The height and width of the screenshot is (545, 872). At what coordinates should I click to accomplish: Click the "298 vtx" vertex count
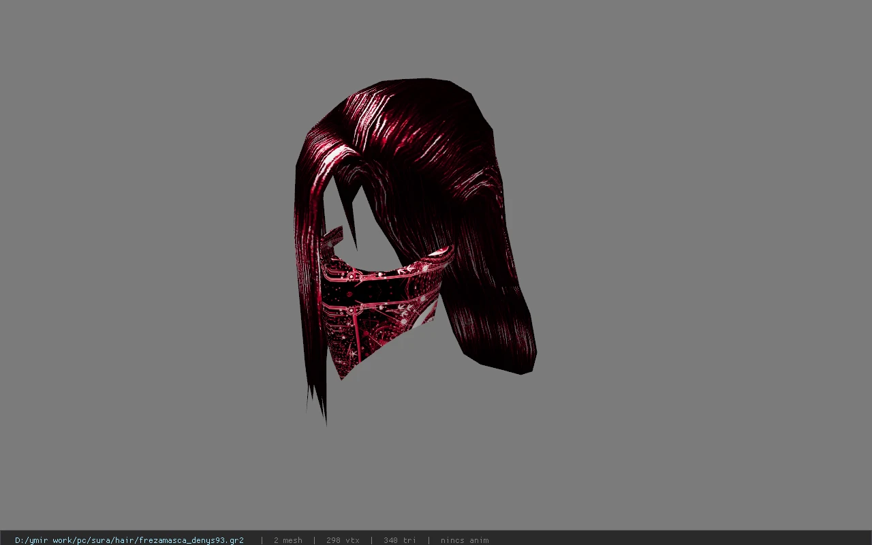tap(343, 540)
